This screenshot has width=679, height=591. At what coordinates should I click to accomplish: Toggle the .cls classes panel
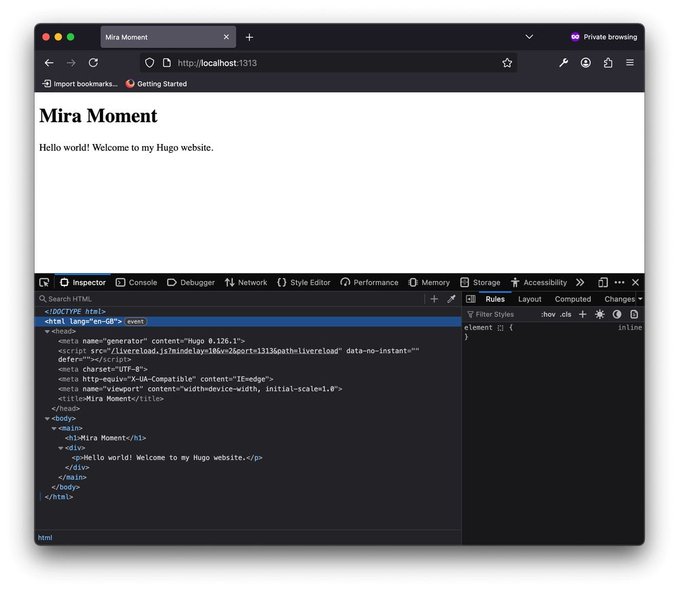(x=566, y=315)
